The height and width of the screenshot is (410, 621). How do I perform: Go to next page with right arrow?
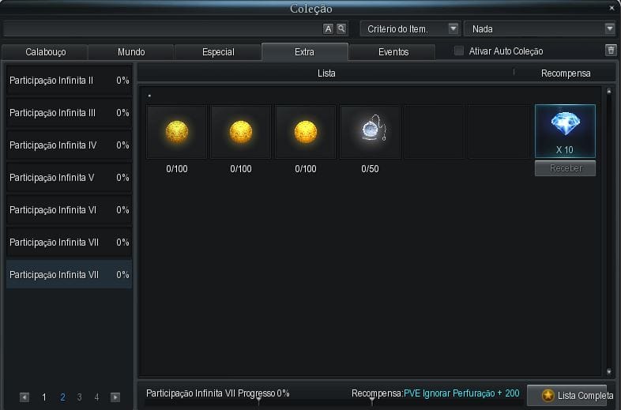(115, 397)
